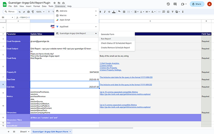Open fill color paint bucket
The width and height of the screenshot is (214, 134).
click(x=119, y=11)
